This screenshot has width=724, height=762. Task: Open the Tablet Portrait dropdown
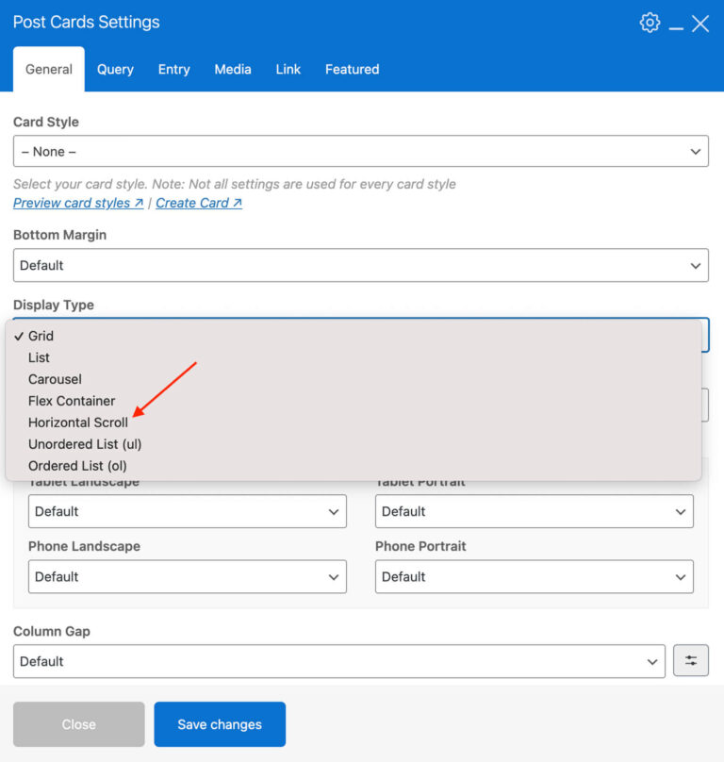click(x=534, y=511)
